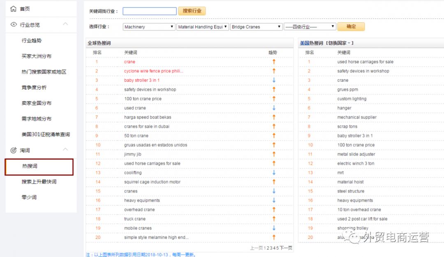
Task: Click US keyword 'mechanical supplier'
Action: tap(357, 117)
